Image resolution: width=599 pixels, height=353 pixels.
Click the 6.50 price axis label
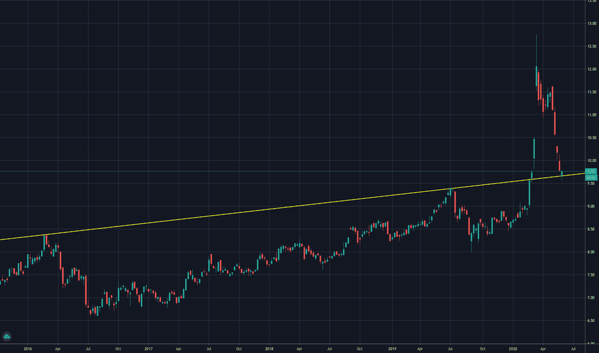point(592,320)
